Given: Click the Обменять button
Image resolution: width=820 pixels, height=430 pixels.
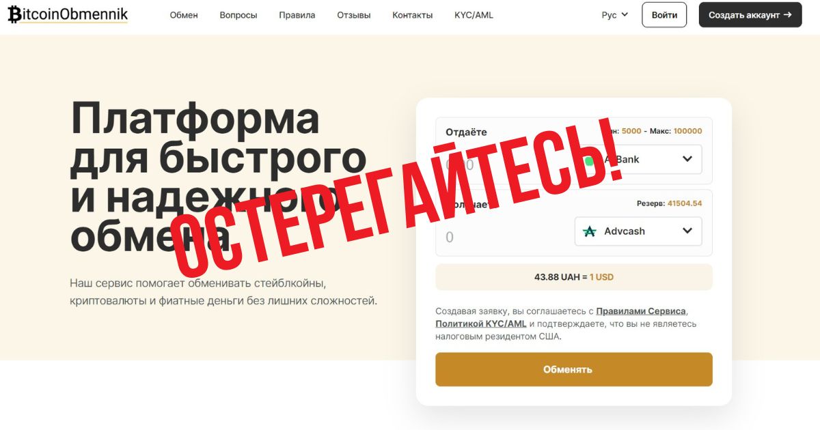Looking at the screenshot, I should tap(574, 369).
